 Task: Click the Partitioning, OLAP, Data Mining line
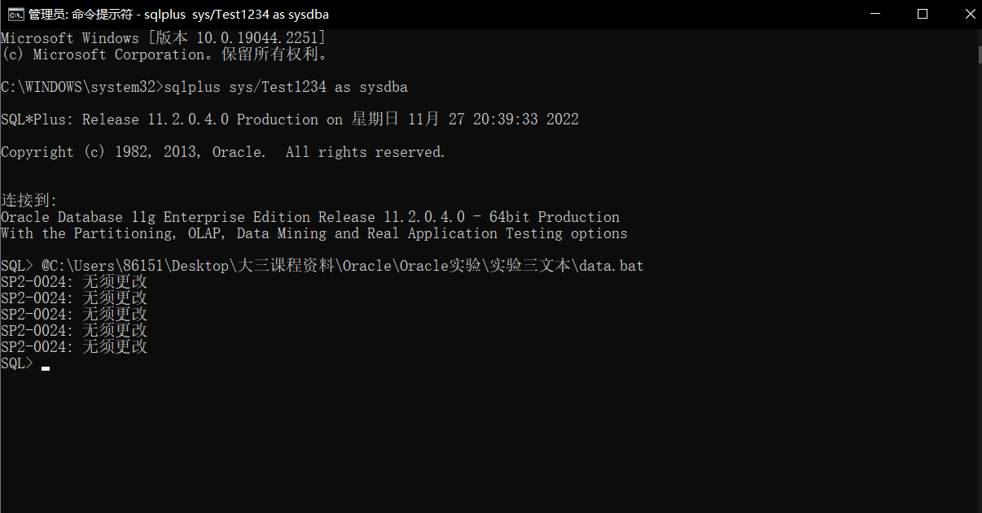point(314,233)
